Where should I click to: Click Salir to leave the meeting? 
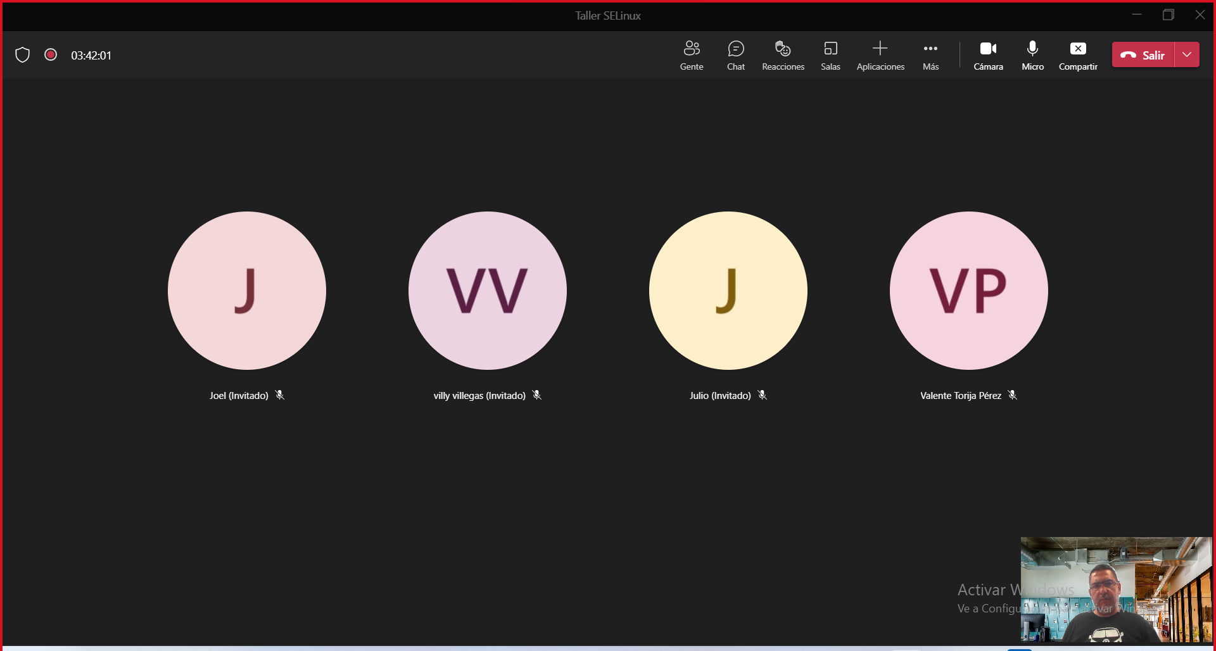coord(1143,55)
